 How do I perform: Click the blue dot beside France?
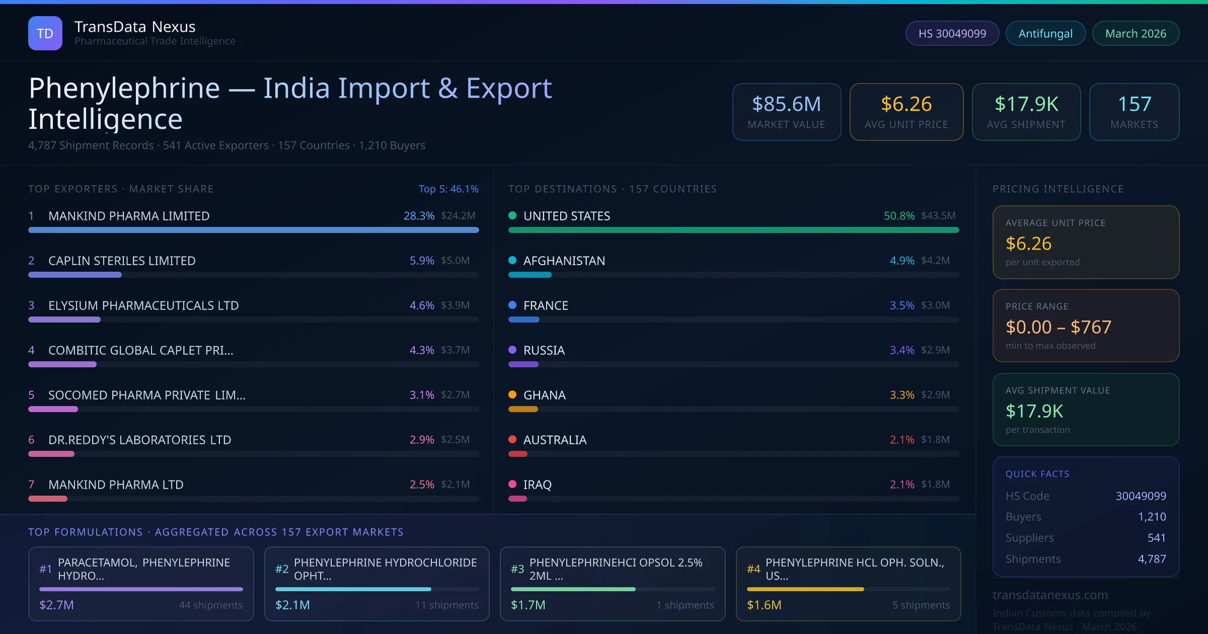click(x=512, y=305)
